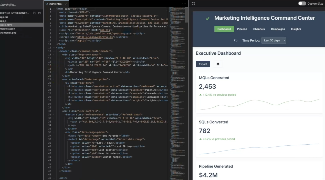Image resolution: width=325 pixels, height=180 pixels.
Task: Enable the Custom Size toggle
Action: 302,3
